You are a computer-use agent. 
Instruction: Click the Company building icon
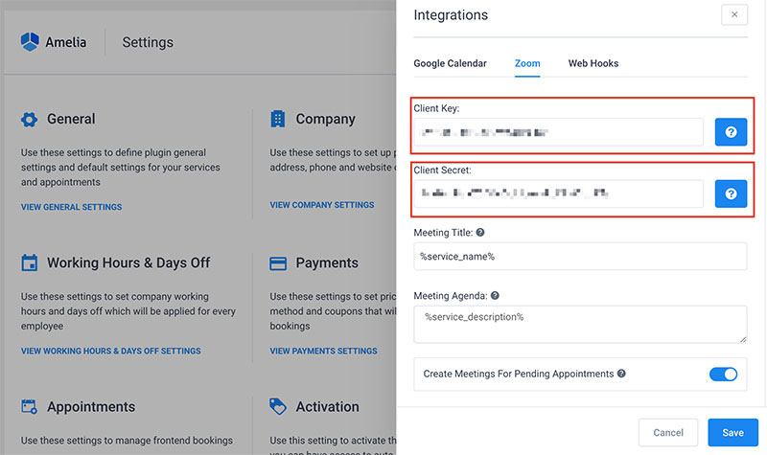(x=278, y=119)
